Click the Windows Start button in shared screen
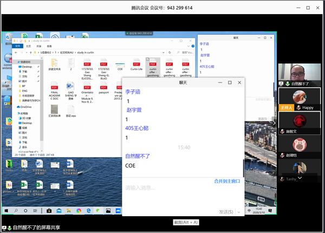 click(6, 210)
